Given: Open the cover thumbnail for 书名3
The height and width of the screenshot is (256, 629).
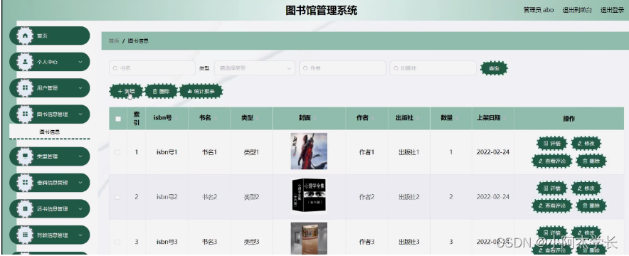Looking at the screenshot, I should [309, 239].
